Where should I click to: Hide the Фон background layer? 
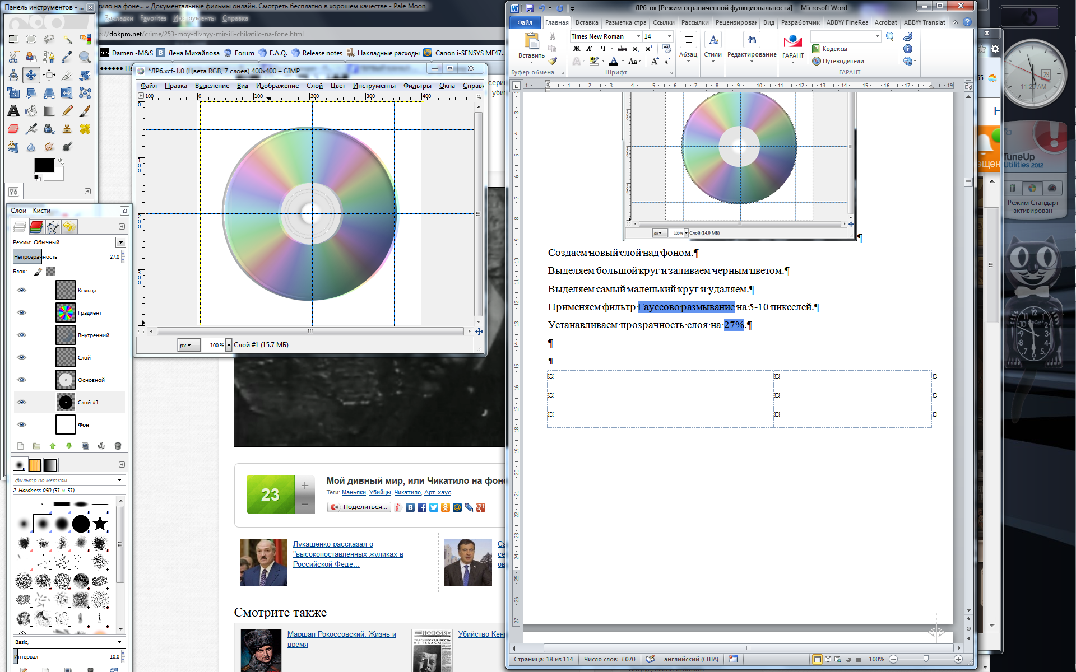coord(22,424)
